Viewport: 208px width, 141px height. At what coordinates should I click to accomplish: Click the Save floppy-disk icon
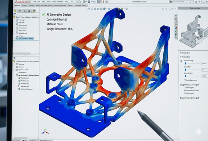[89, 1]
